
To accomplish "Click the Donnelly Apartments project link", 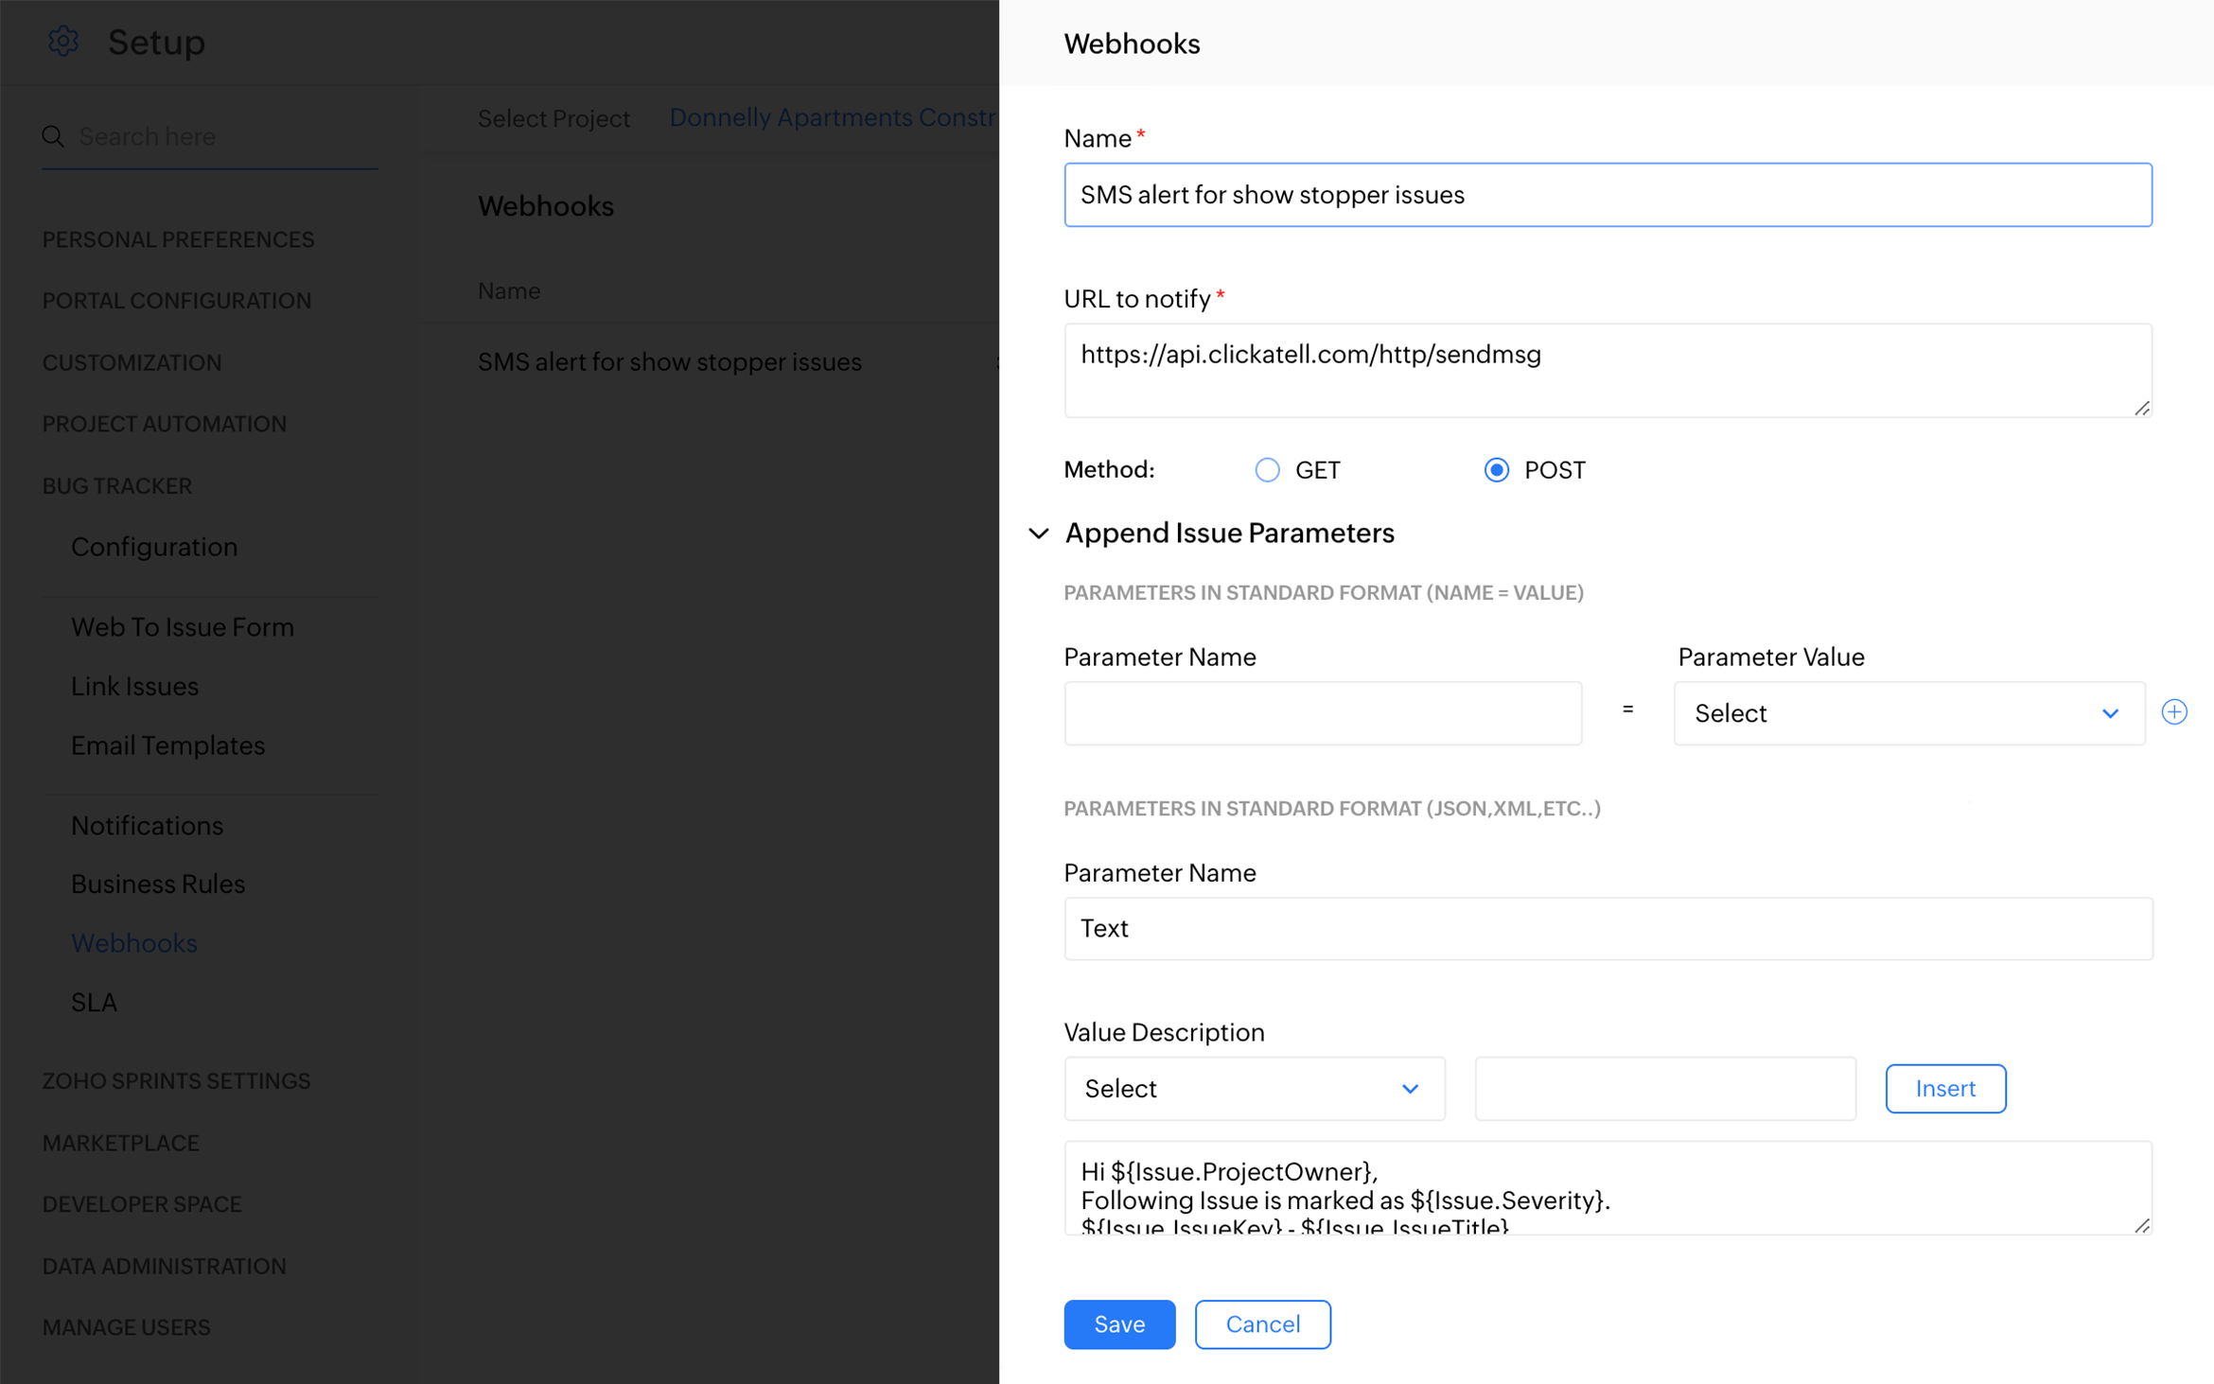I will pyautogui.click(x=833, y=117).
